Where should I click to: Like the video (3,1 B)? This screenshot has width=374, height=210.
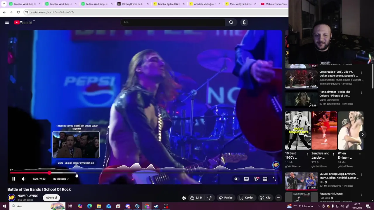point(196,198)
